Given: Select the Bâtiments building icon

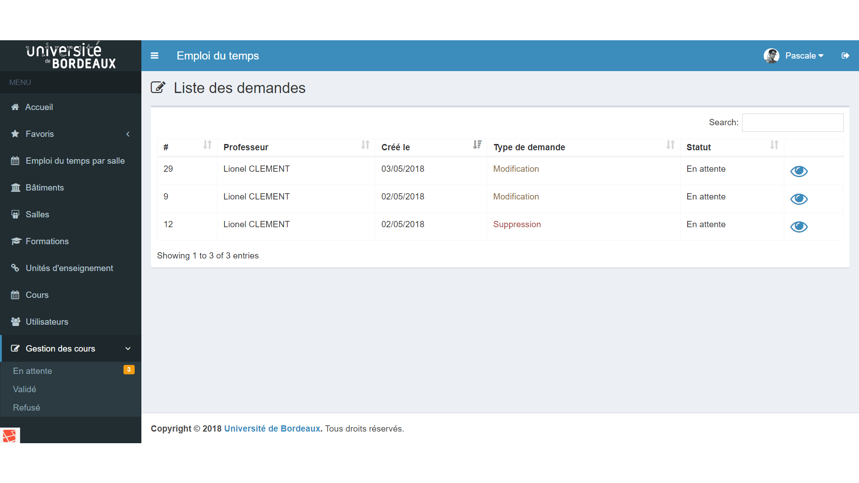Looking at the screenshot, I should pyautogui.click(x=15, y=187).
